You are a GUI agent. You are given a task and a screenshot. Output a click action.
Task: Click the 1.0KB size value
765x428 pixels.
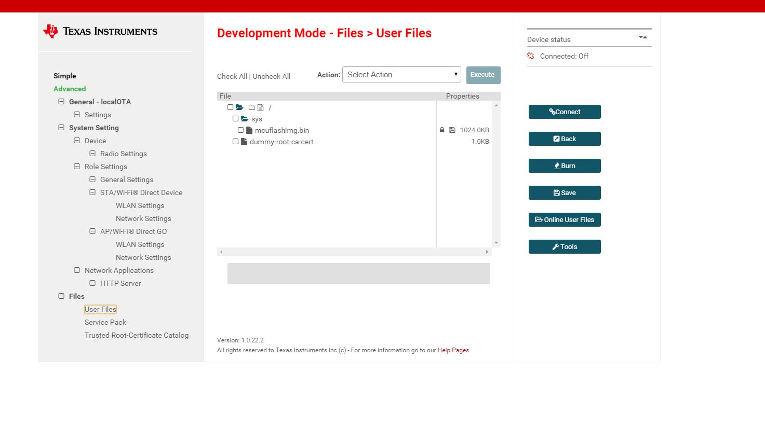tap(480, 142)
